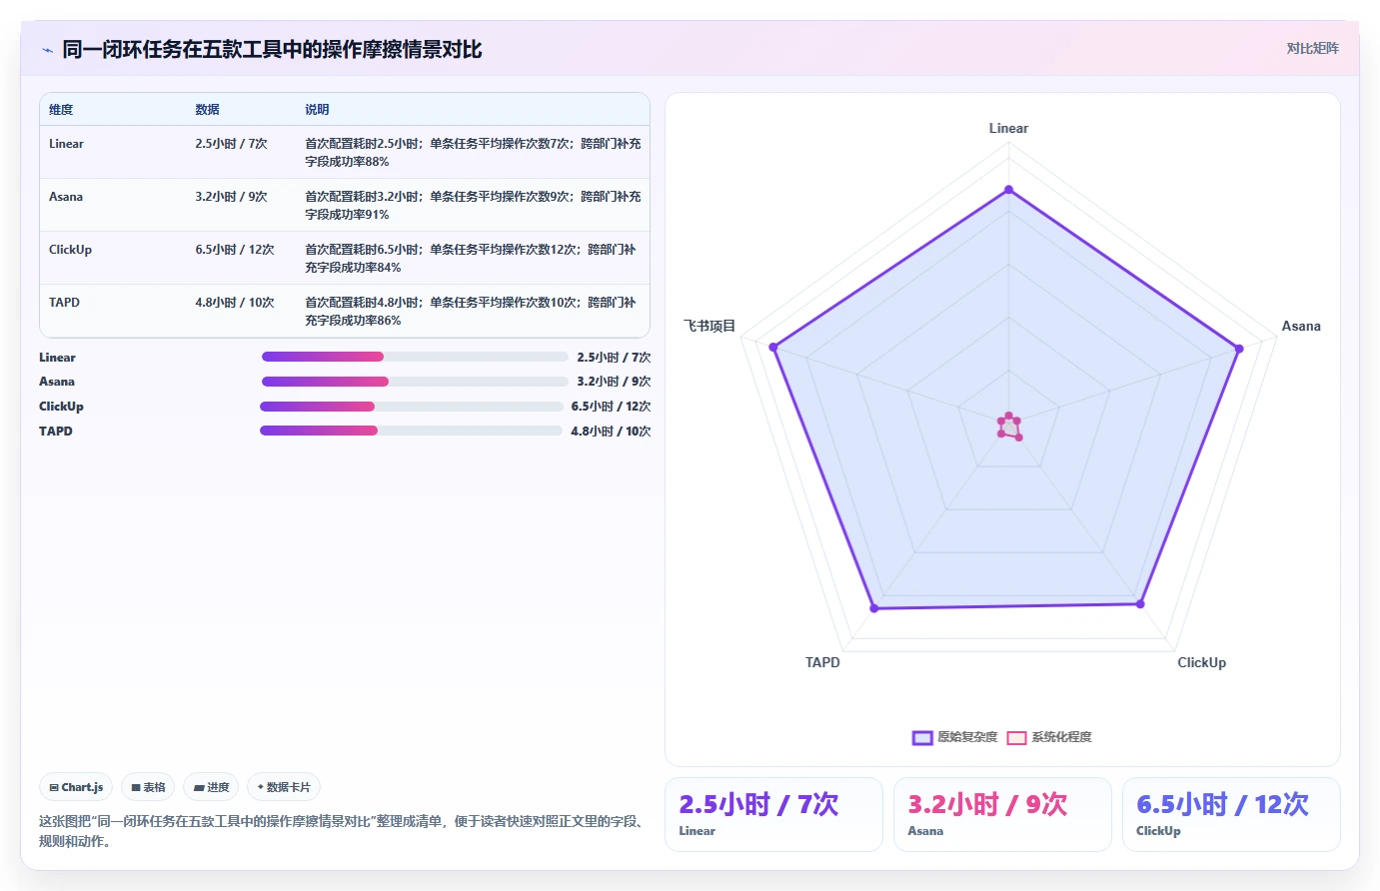Click the ClickUp stat card 6.5小时 / 12次
This screenshot has height=891, width=1380.
pos(1231,814)
